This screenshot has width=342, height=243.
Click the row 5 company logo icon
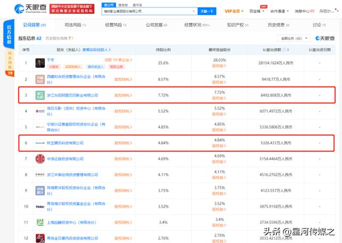tap(40, 127)
